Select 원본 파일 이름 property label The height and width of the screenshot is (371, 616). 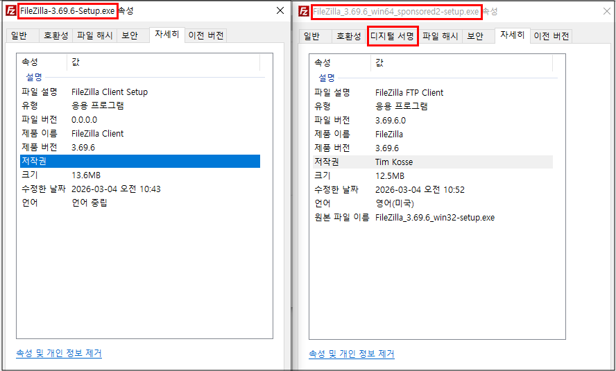[342, 218]
